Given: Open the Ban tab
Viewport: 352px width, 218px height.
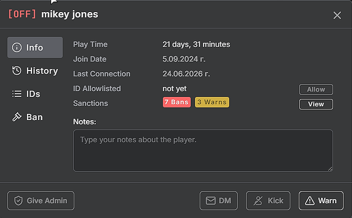Looking at the screenshot, I should 35,117.
